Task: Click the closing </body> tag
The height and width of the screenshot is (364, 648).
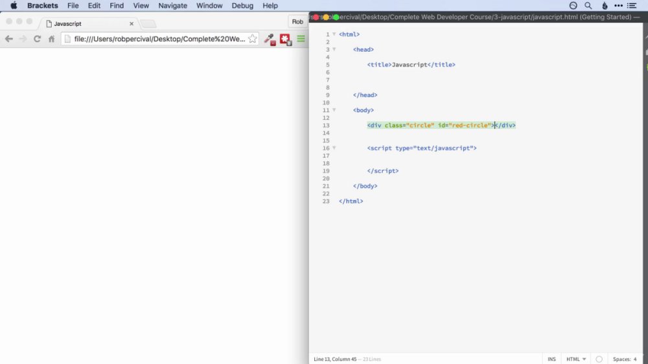Action: tap(365, 186)
